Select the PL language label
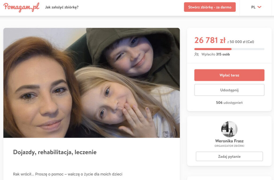The width and height of the screenshot is (274, 180). (x=253, y=7)
